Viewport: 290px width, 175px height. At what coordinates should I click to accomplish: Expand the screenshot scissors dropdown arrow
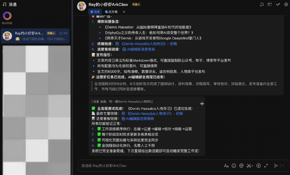click(252, 166)
